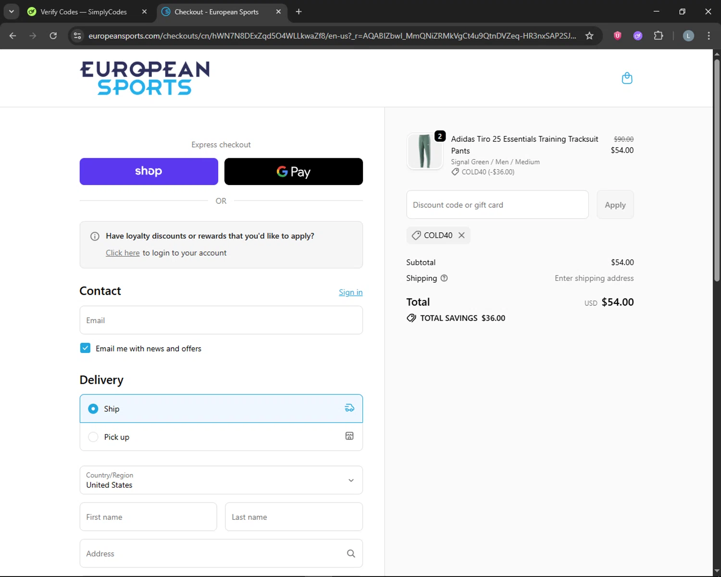
Task: Open a new browser tab
Action: 298,12
